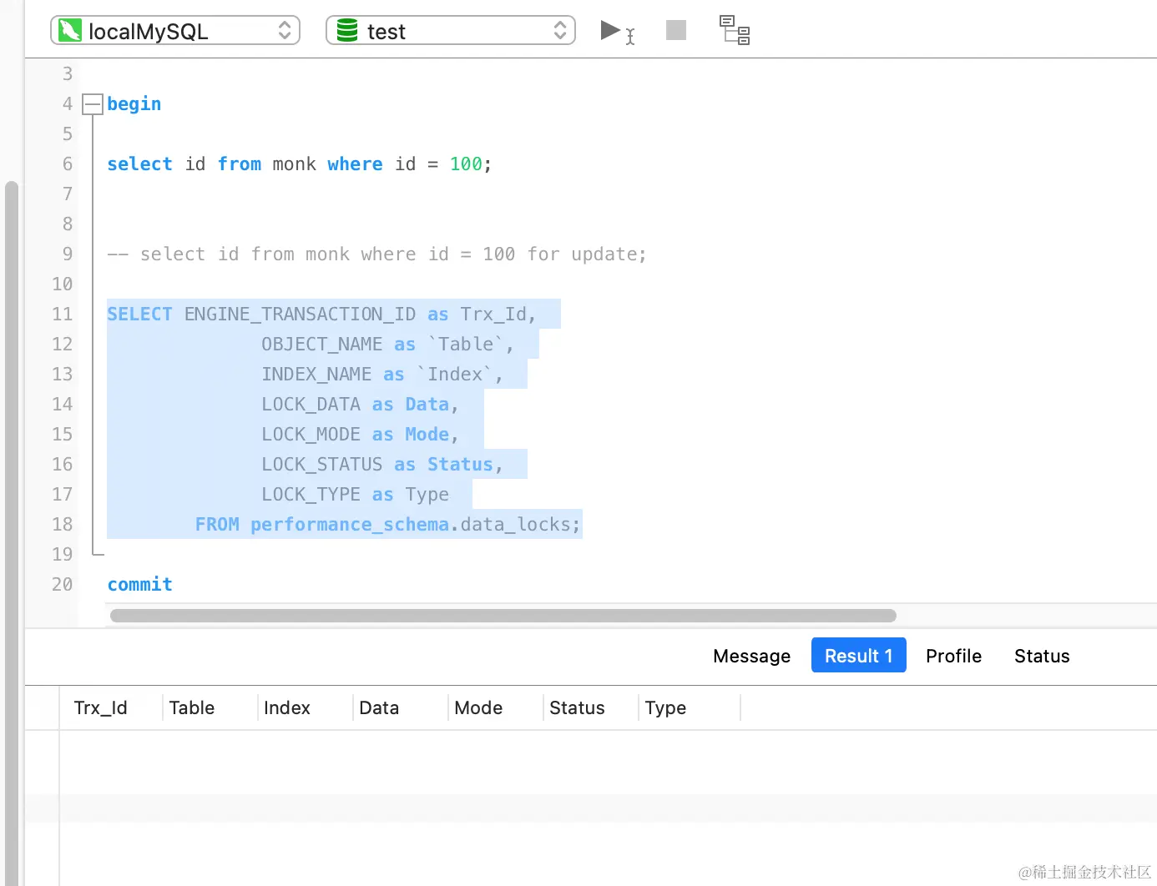
Task: Click the Status column header in results
Action: [590, 707]
